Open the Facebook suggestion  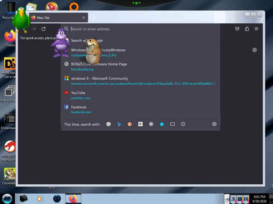tap(140, 109)
